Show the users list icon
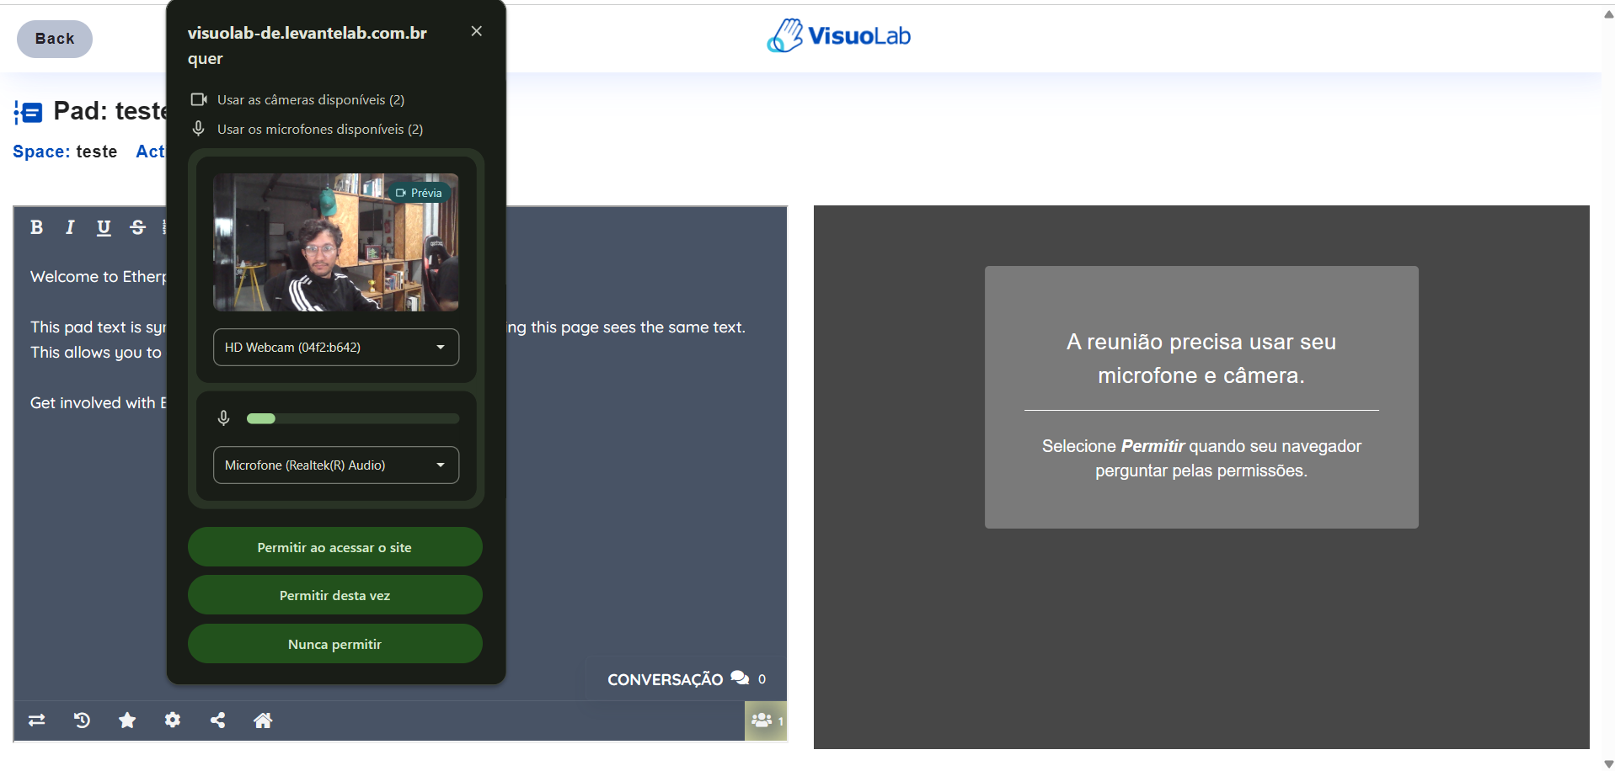The height and width of the screenshot is (771, 1615). (x=766, y=720)
